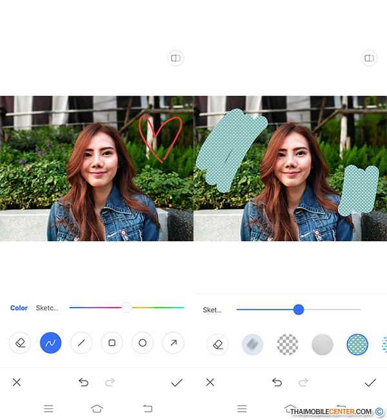The height and width of the screenshot is (420, 387).
Task: Undo last stroke in right screen
Action: click(277, 383)
